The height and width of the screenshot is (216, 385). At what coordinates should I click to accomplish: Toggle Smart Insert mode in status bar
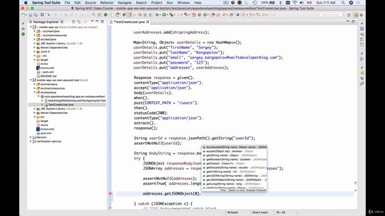point(260,212)
